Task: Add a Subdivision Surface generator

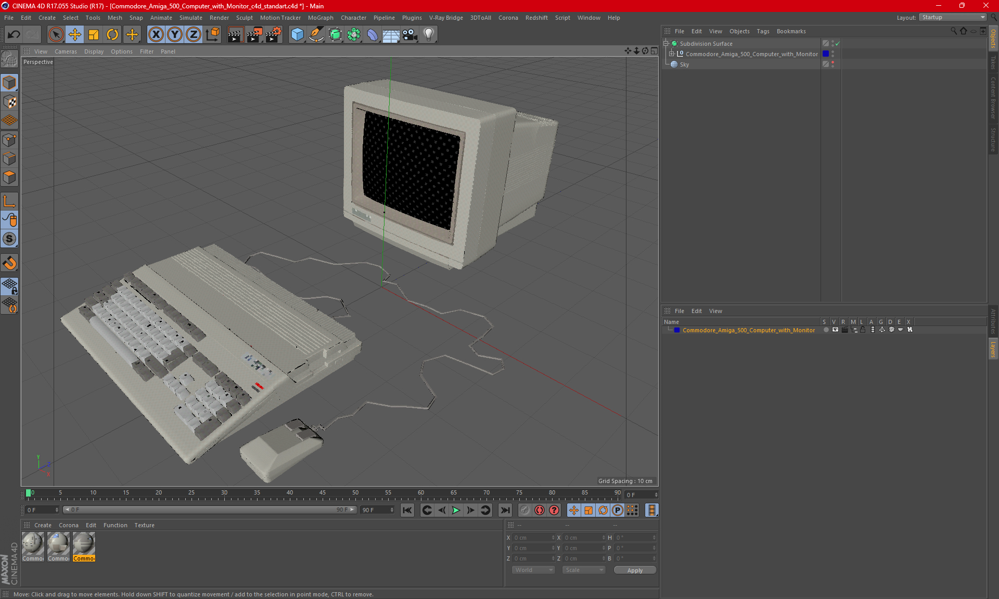Action: pos(335,35)
